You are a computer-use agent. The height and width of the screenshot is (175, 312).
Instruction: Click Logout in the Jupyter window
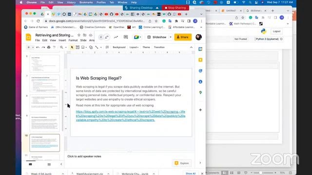[276, 31]
